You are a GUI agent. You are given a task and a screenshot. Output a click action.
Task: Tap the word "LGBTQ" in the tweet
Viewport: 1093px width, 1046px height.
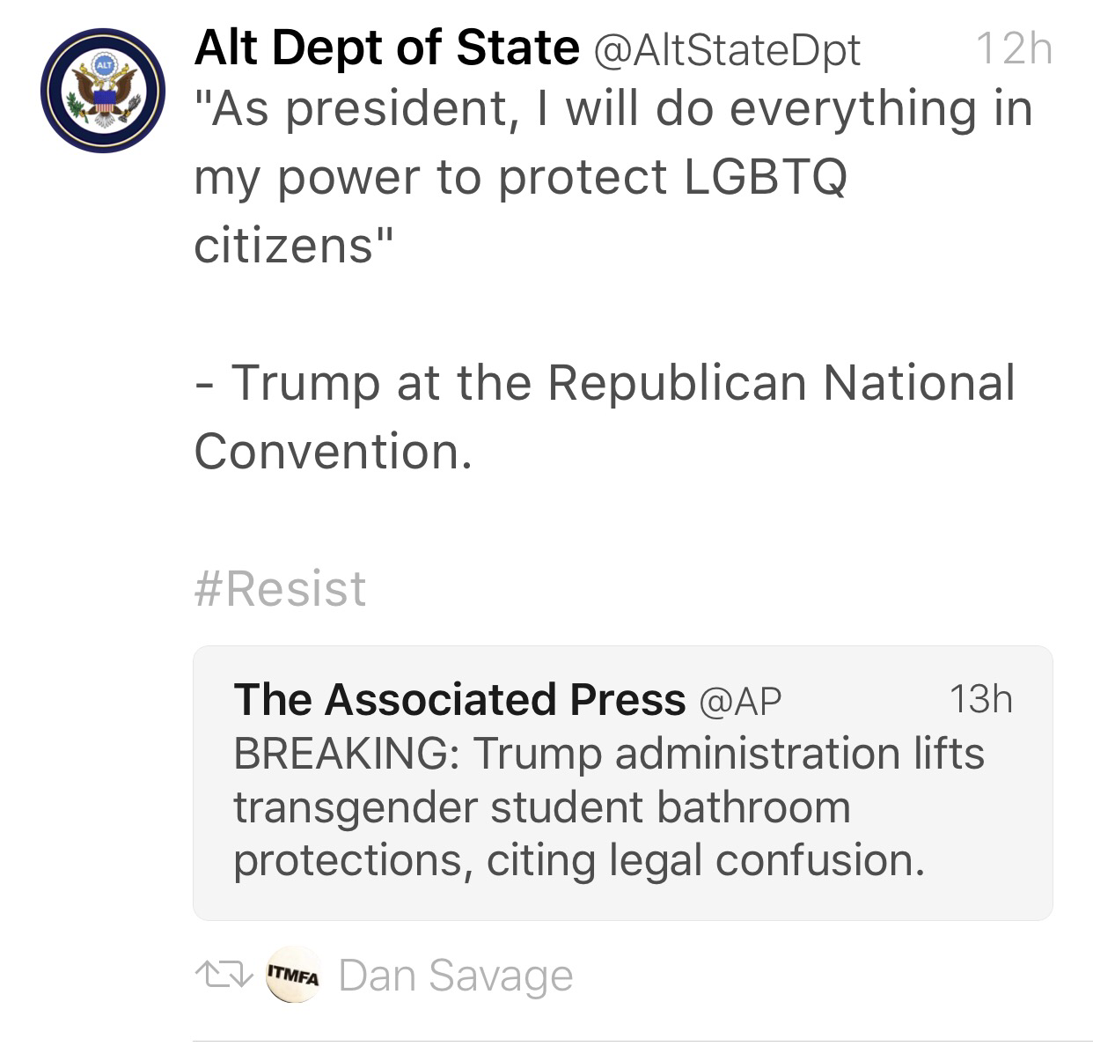point(766,177)
